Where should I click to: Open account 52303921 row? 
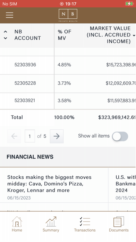click(68, 101)
